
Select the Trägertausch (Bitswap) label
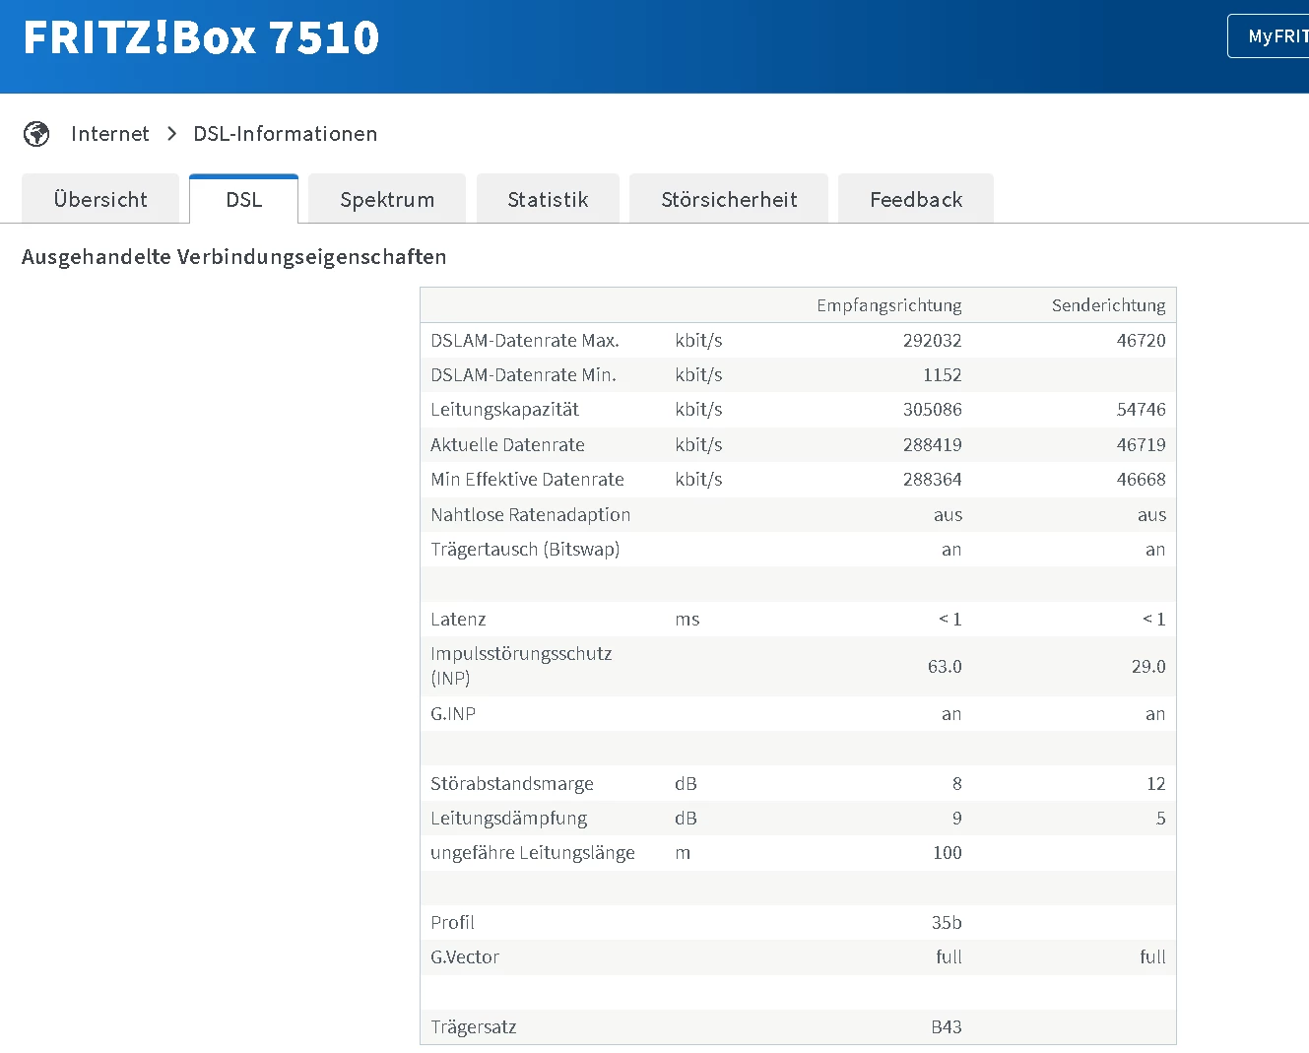pyautogui.click(x=525, y=550)
